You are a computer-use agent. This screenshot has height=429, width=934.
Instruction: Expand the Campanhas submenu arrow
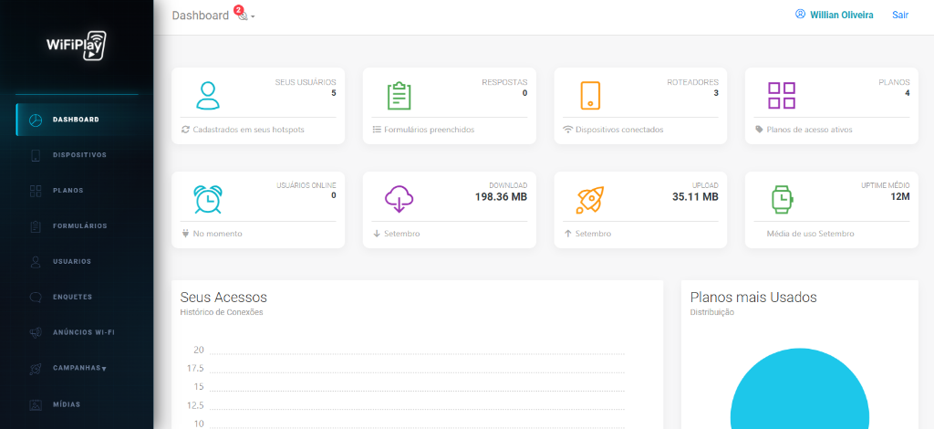[104, 369]
